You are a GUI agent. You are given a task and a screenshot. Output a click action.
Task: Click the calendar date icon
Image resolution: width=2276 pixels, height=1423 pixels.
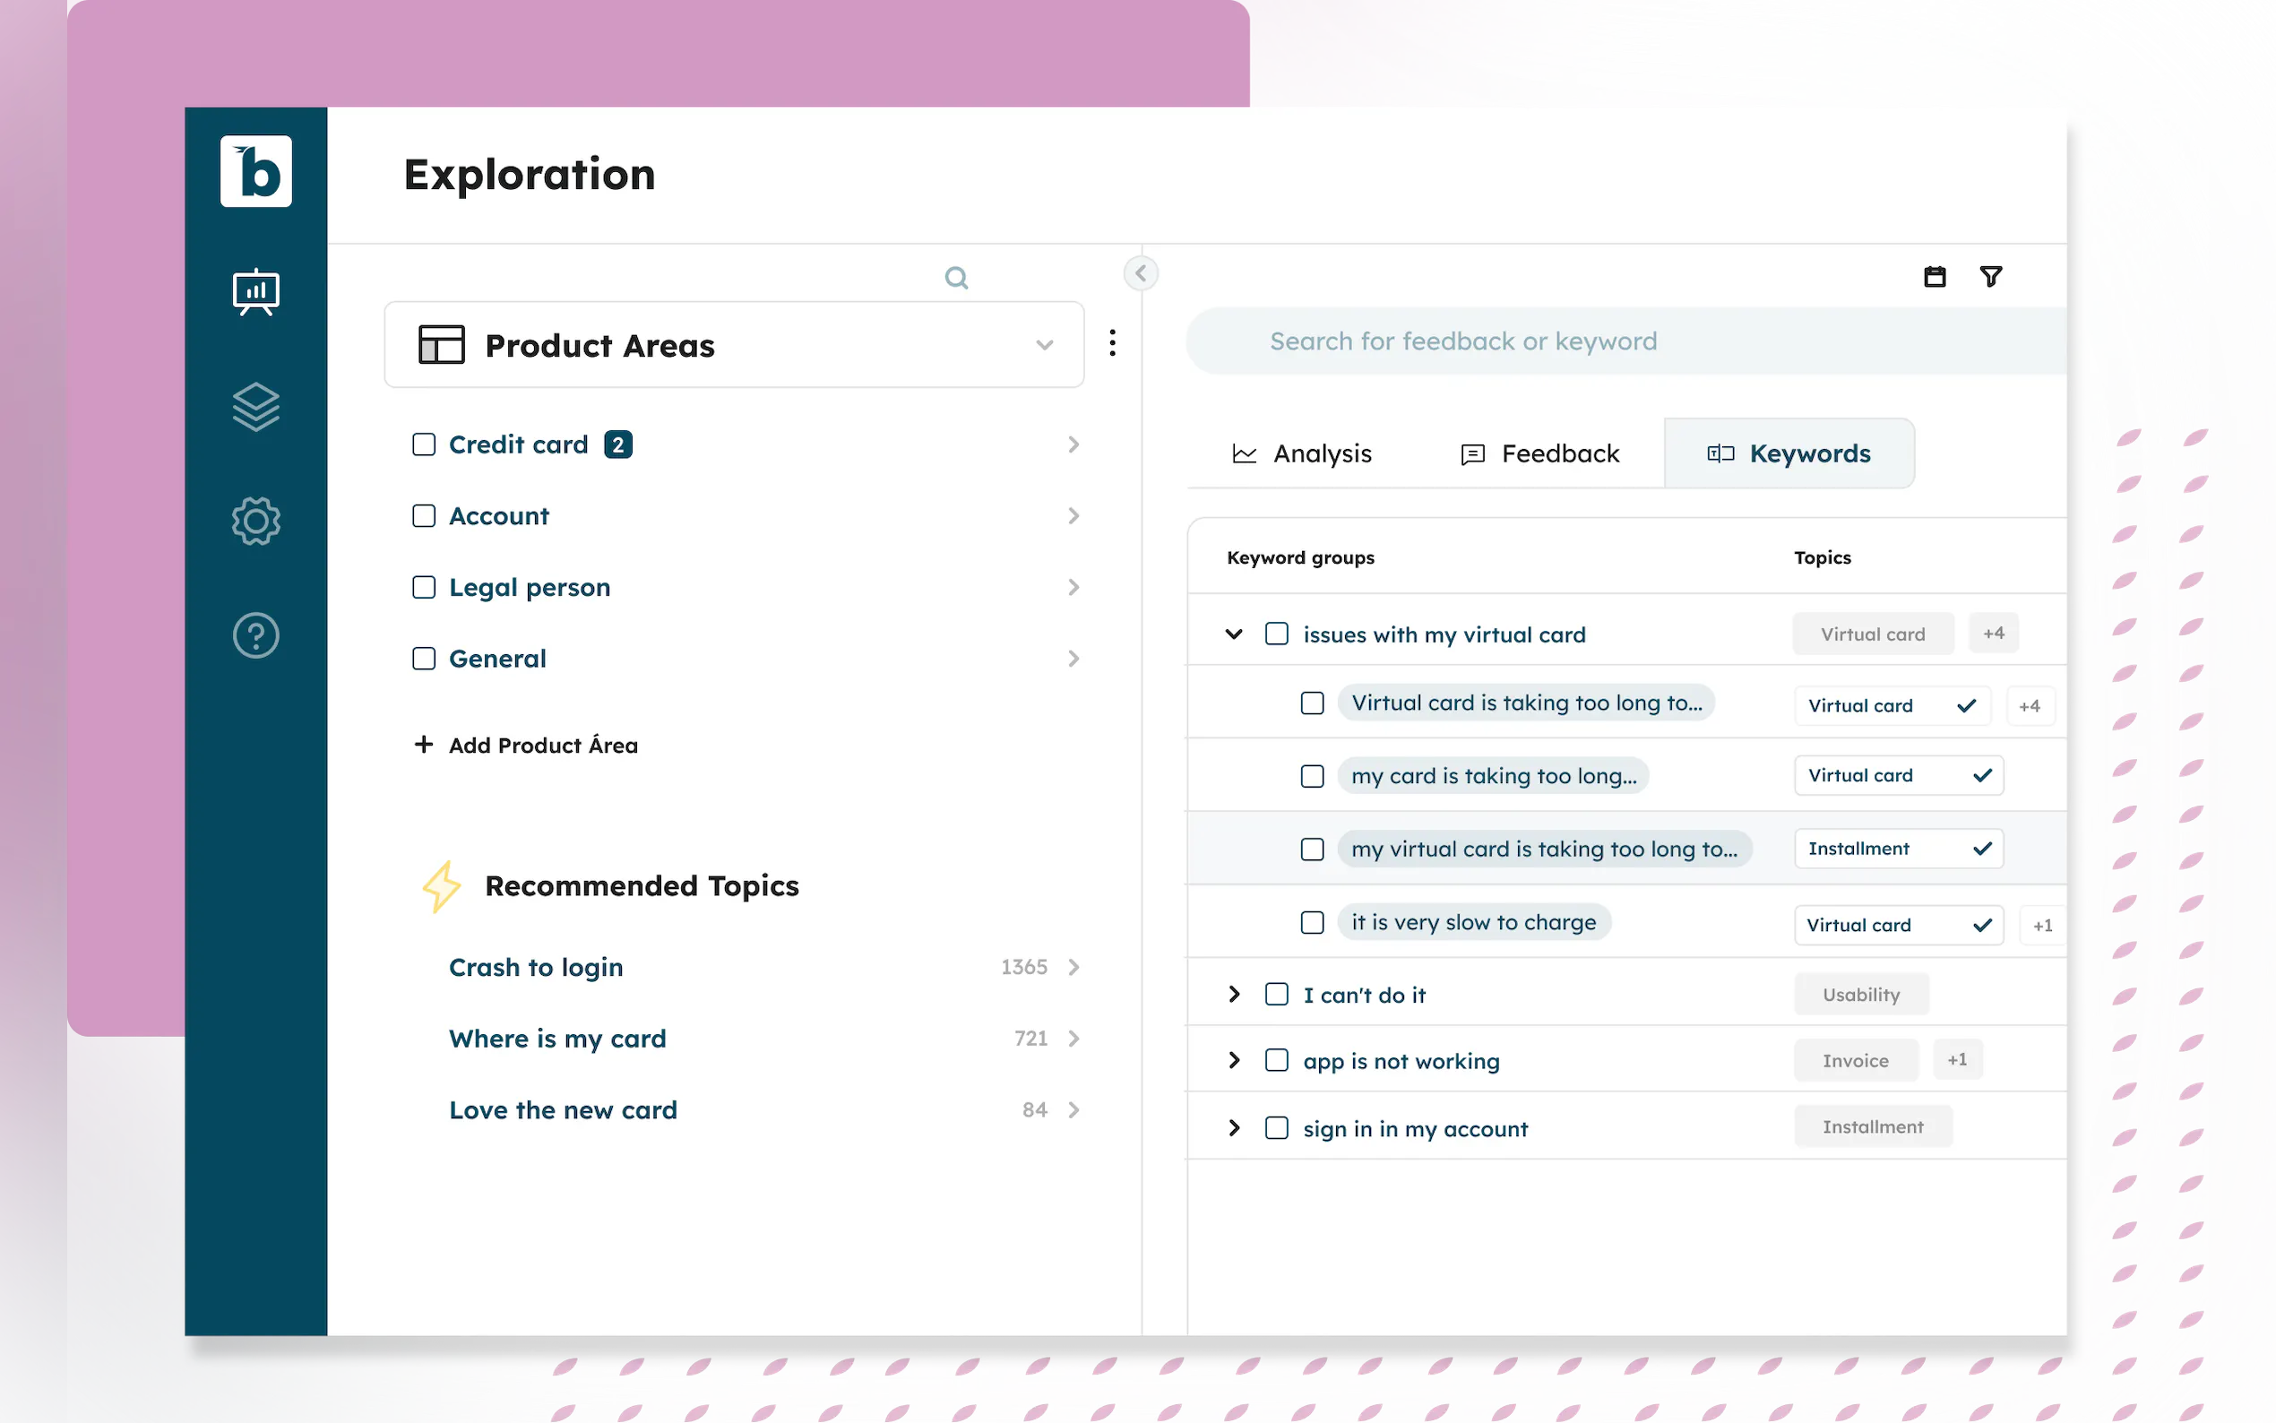[1935, 277]
